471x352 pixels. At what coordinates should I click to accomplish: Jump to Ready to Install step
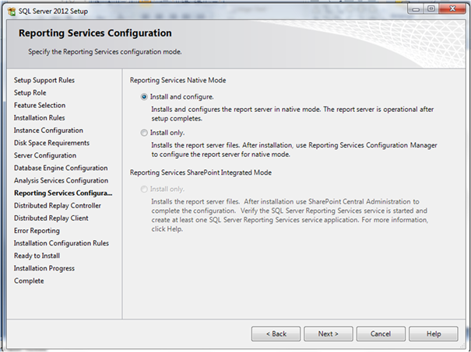pos(37,256)
